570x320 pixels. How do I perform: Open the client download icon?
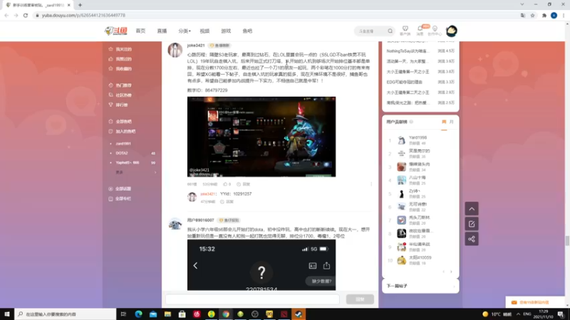405,31
